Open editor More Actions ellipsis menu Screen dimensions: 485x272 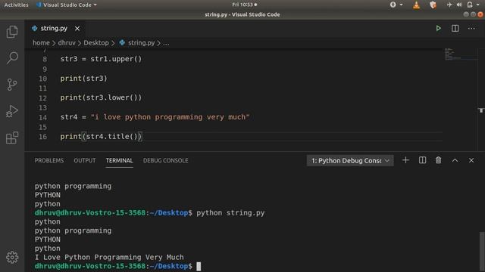click(471, 29)
